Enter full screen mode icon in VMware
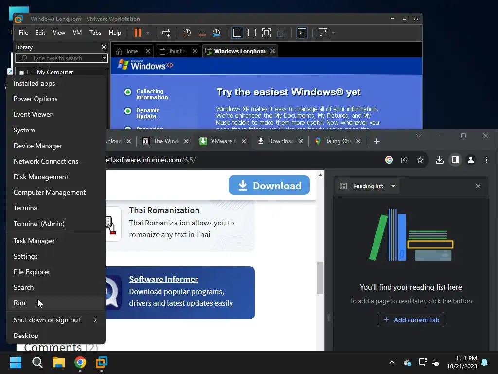The width and height of the screenshot is (498, 374). pyautogui.click(x=267, y=33)
